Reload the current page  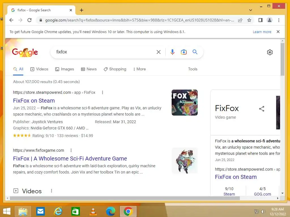click(x=29, y=20)
